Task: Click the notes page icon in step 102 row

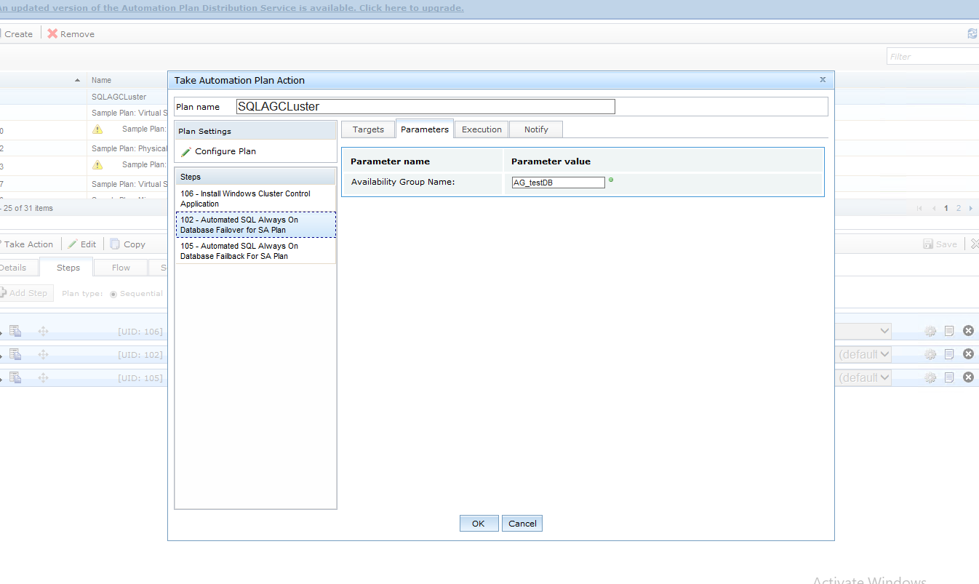Action: click(949, 355)
